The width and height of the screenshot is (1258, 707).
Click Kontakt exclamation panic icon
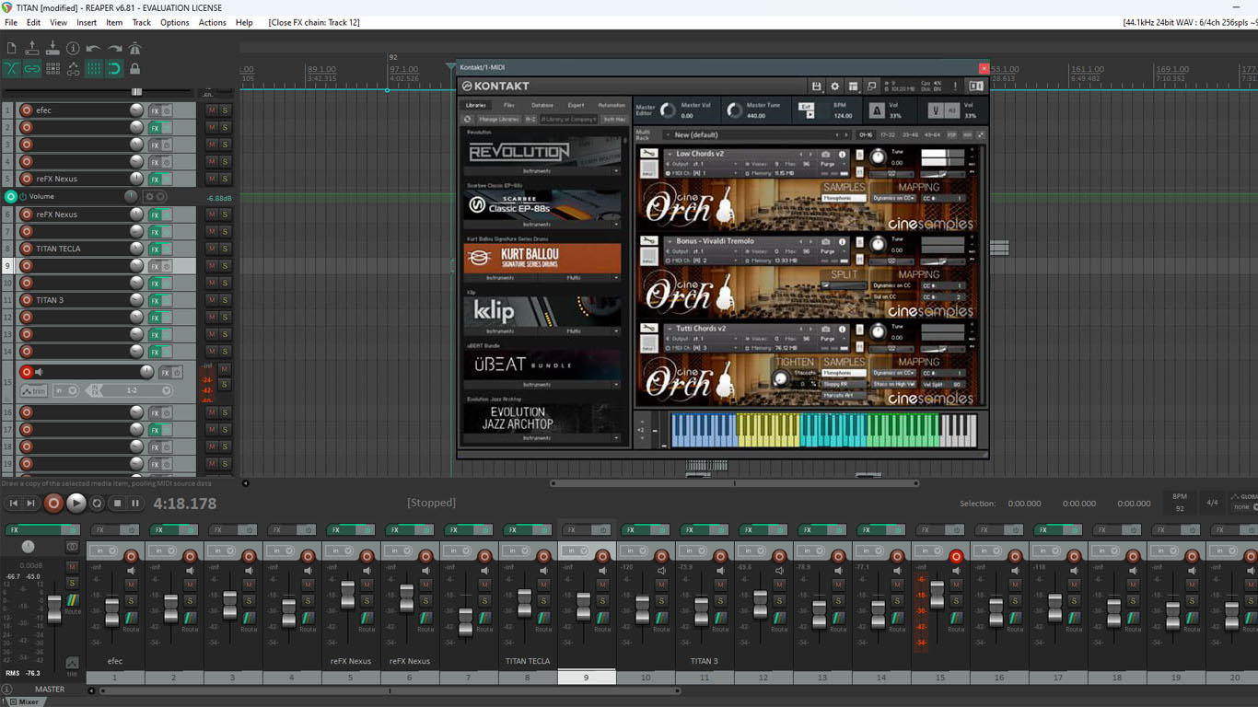955,87
